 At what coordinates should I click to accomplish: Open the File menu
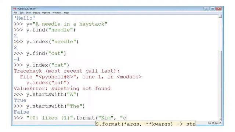pyautogui.click(x=15, y=13)
